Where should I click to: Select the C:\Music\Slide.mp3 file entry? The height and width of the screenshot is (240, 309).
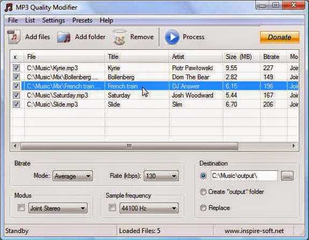(x=53, y=104)
